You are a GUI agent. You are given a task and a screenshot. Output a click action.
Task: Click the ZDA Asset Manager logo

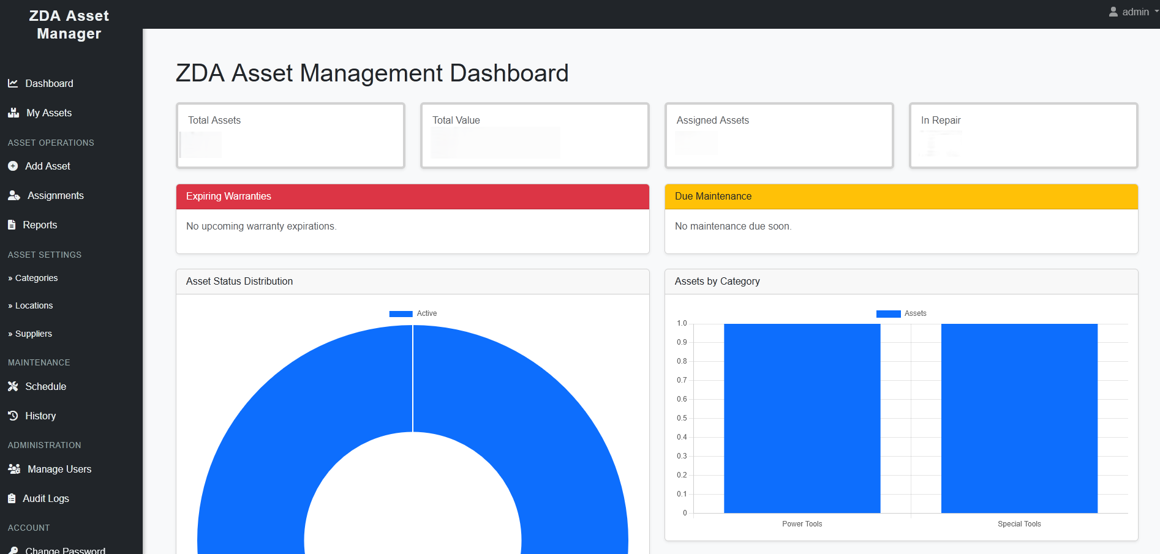click(x=69, y=24)
